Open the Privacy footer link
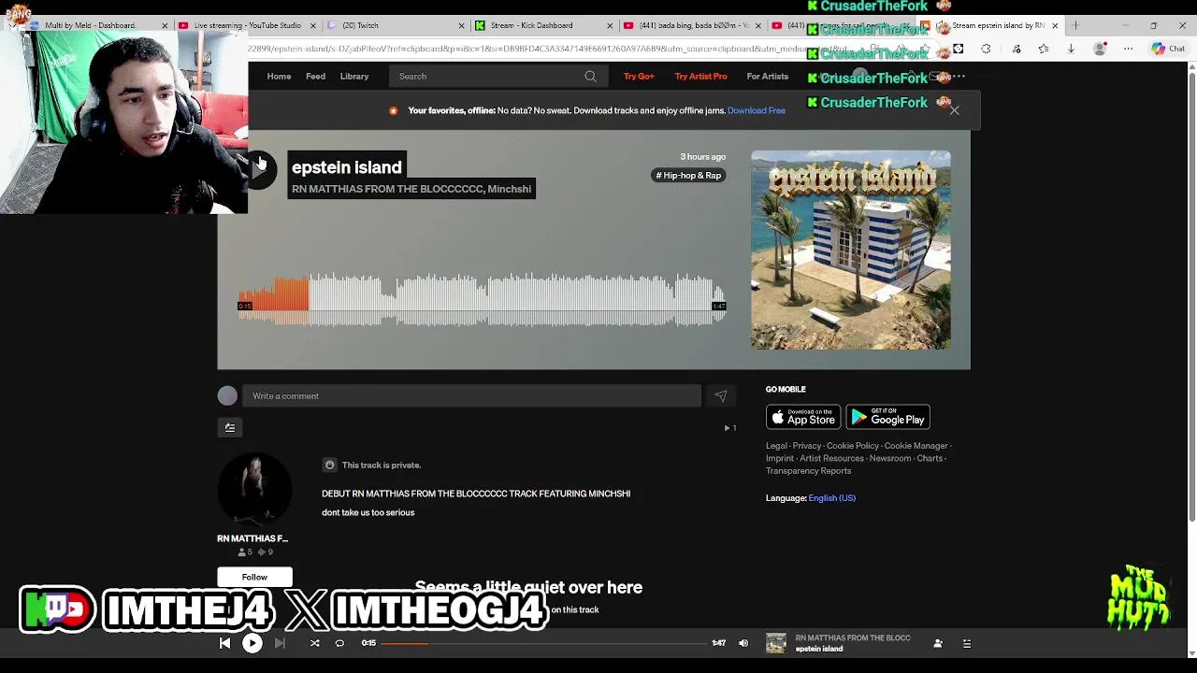The height and width of the screenshot is (673, 1197). coord(806,446)
